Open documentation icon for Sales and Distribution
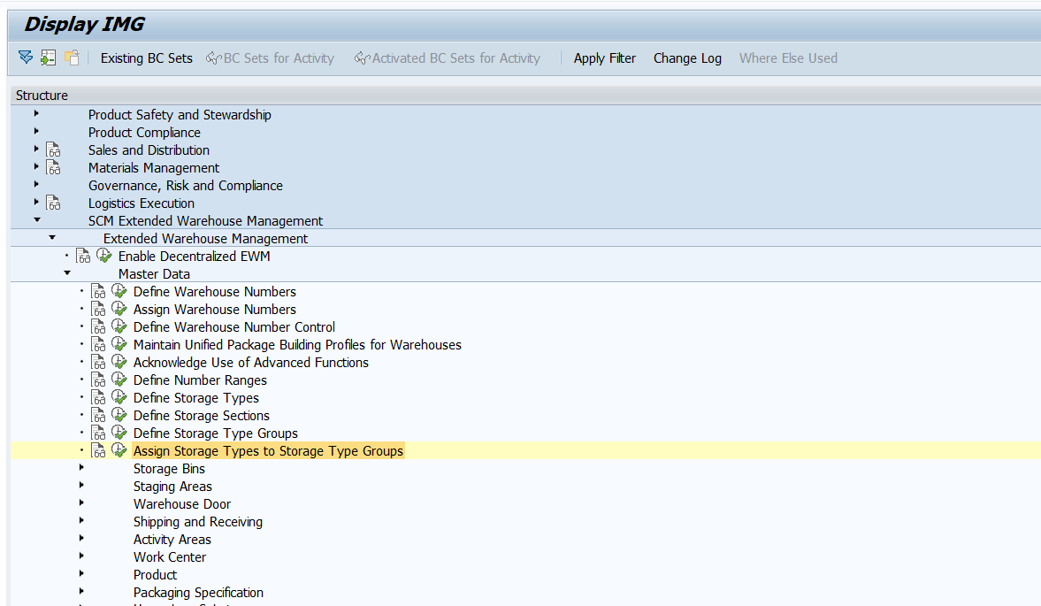This screenshot has height=606, width=1041. pos(53,150)
